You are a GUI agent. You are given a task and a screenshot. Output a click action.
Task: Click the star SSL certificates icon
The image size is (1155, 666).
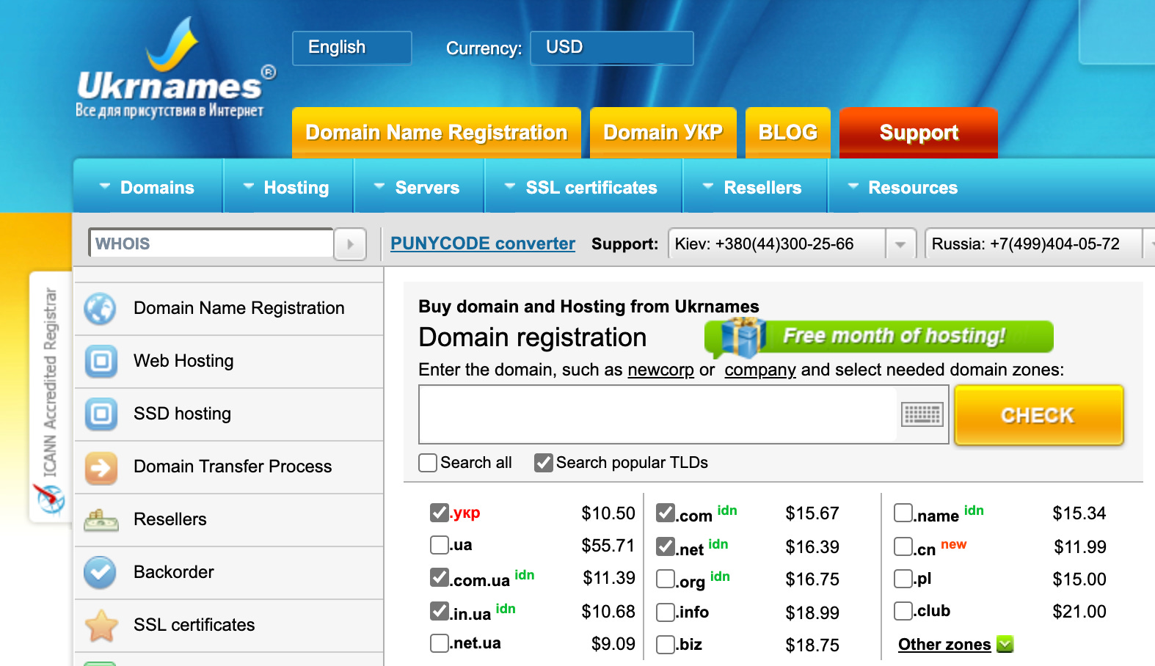pos(101,626)
